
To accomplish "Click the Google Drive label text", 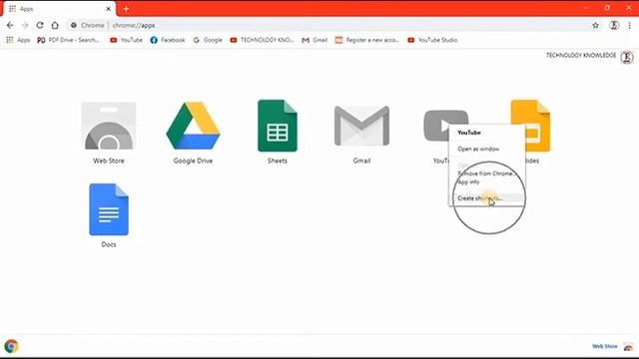I will coord(193,161).
